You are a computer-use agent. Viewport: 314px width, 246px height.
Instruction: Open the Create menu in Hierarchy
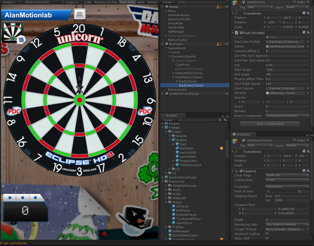tap(169, 2)
